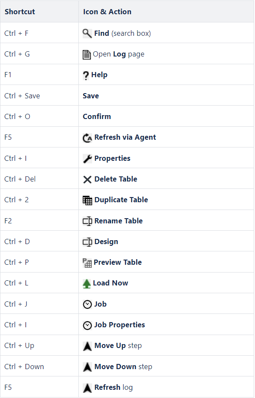
Task: Click the Icon & Action column header
Action: click(107, 12)
